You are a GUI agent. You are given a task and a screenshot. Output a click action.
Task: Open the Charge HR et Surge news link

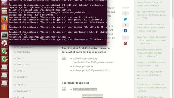(150, 4)
